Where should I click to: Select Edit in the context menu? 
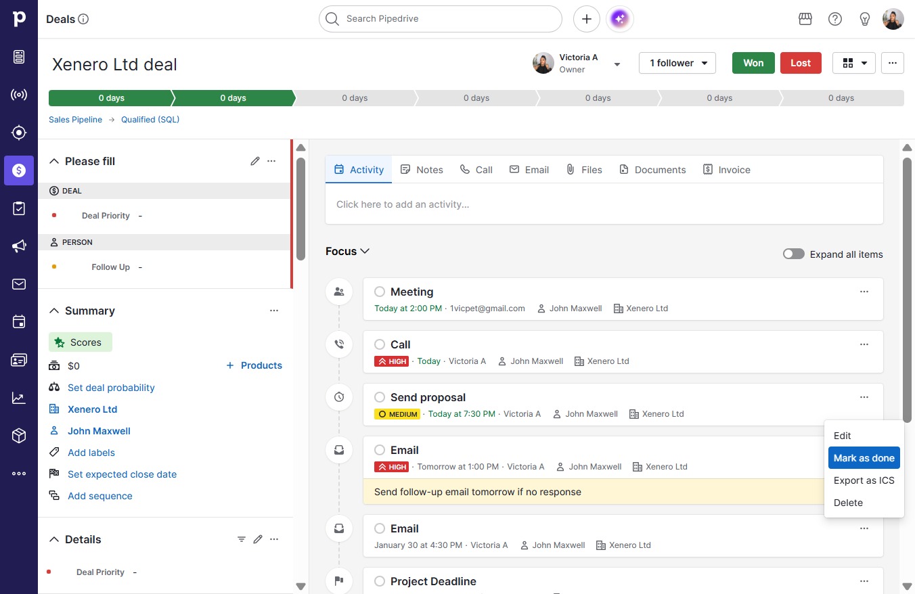click(x=864, y=436)
